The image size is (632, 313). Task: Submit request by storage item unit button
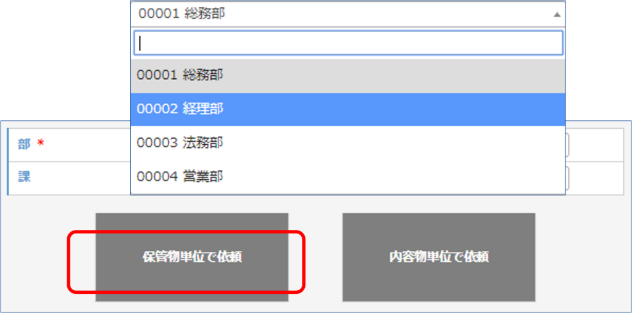(192, 257)
